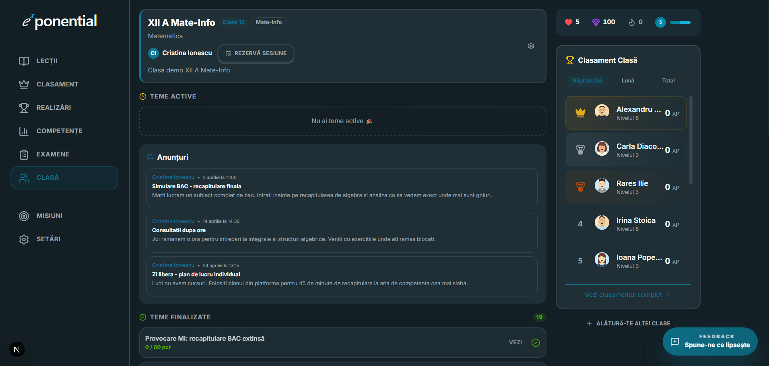The image size is (769, 366).
Task: Open the Realizări trophy icon
Action: pyautogui.click(x=24, y=108)
